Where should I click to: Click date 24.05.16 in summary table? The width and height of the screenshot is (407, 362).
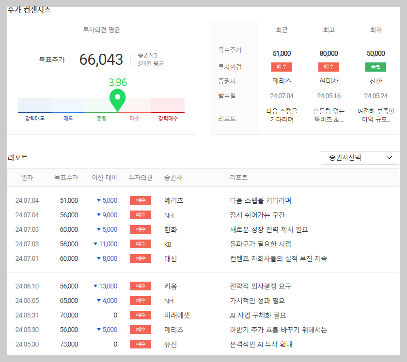329,96
